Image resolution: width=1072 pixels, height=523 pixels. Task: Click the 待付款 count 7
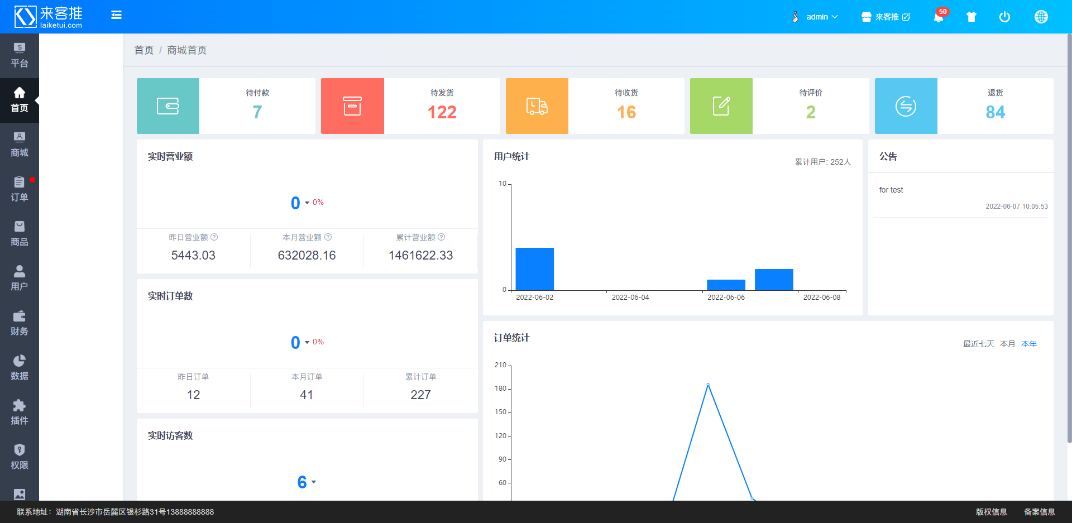coord(257,112)
